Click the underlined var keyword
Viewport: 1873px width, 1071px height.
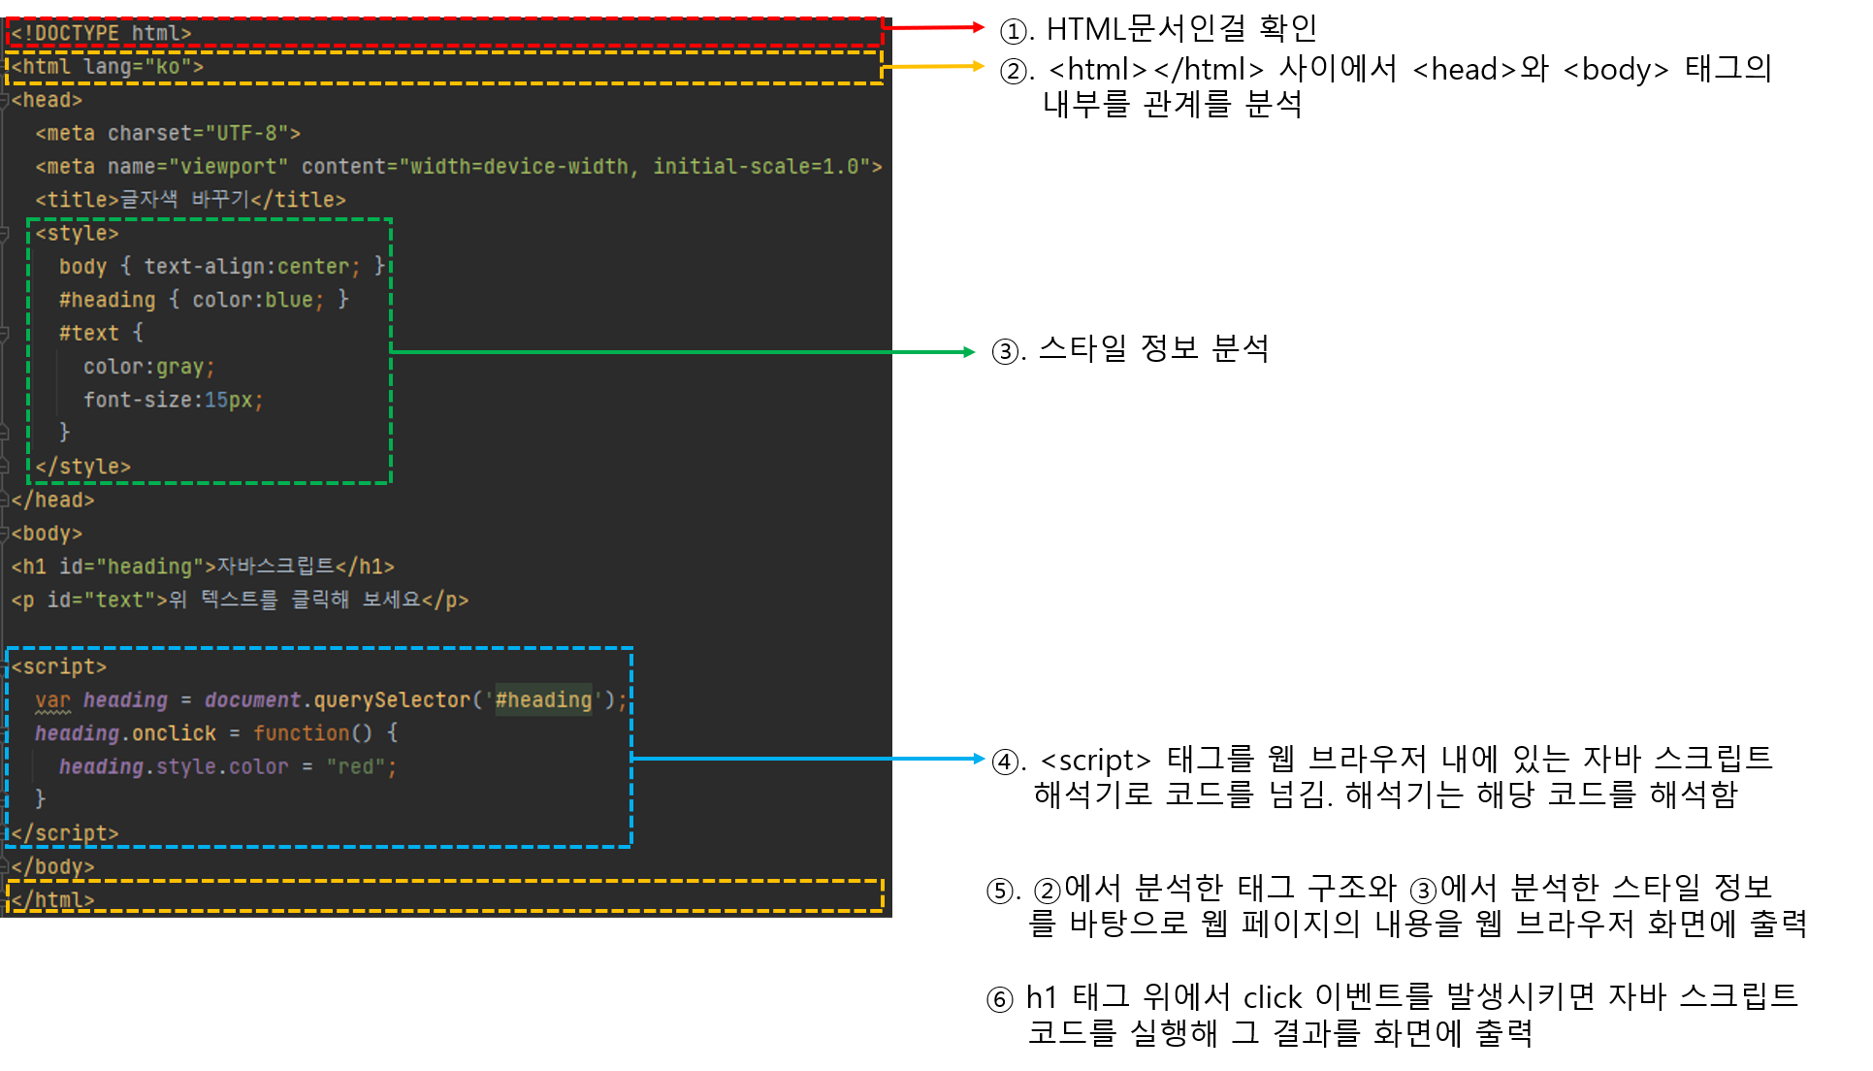click(x=52, y=700)
